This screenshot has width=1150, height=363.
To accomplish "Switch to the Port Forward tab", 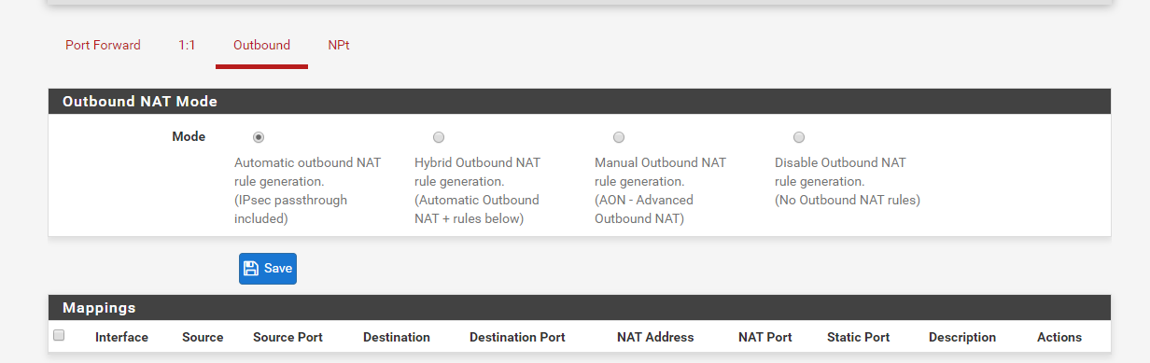I will [103, 45].
